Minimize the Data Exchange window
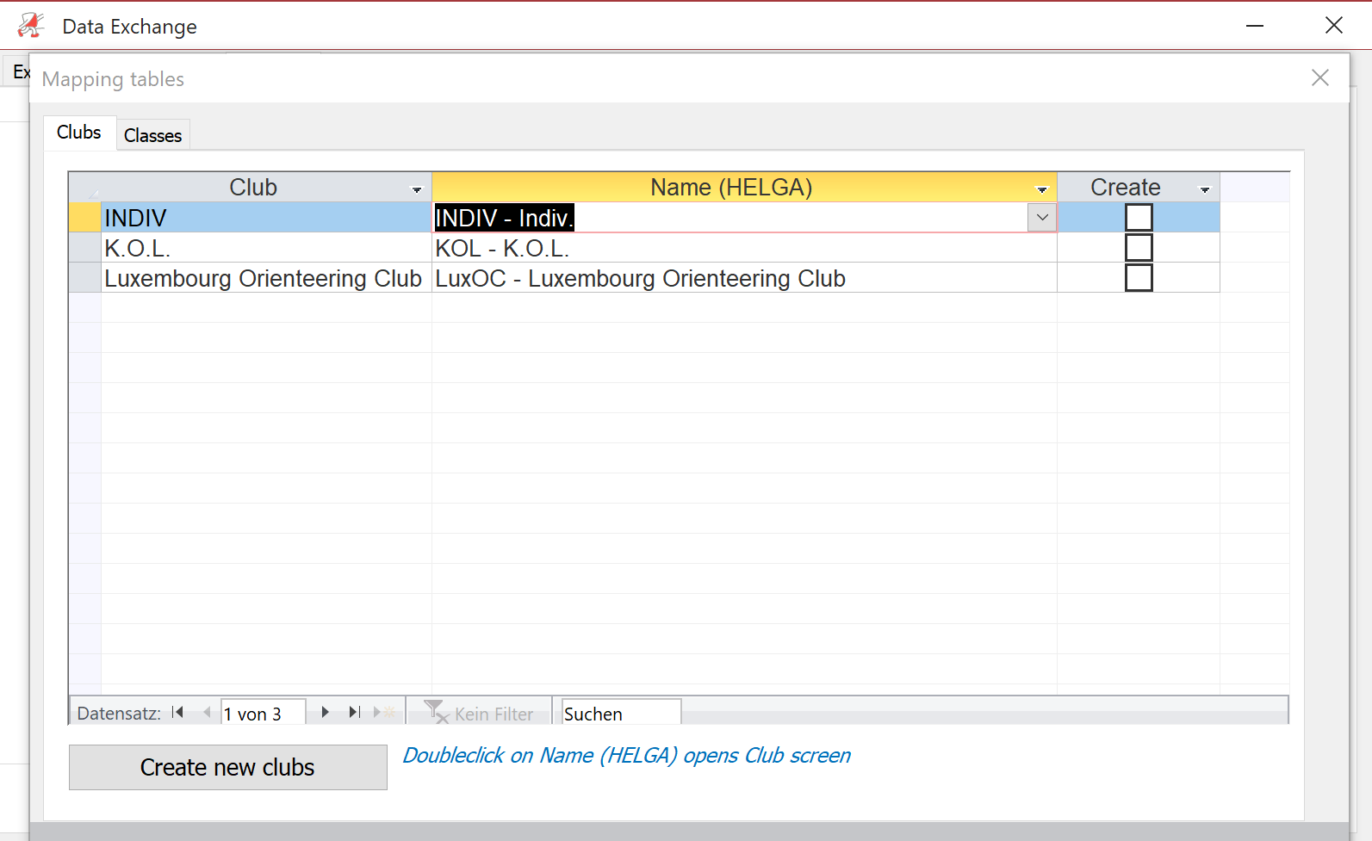1372x841 pixels. 1255,26
